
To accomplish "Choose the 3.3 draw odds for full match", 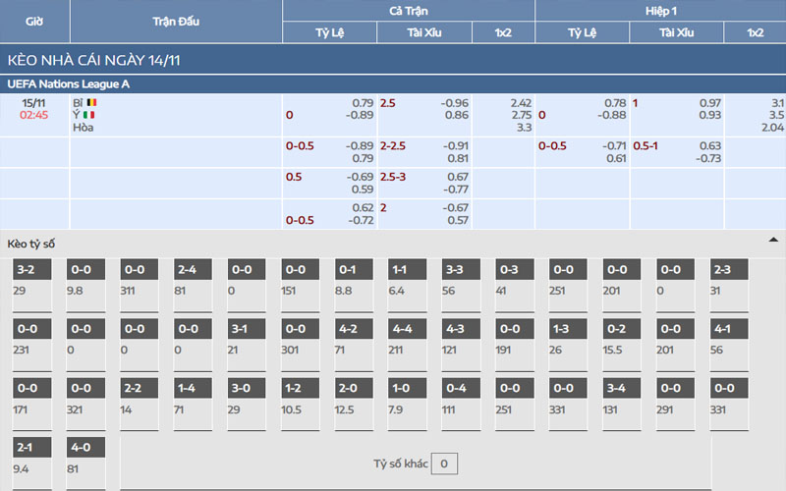I will coord(524,128).
